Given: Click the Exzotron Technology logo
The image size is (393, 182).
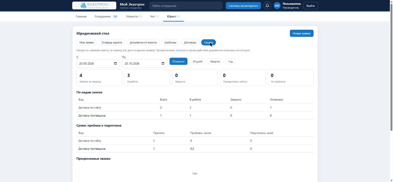Looking at the screenshot, I should [94, 6].
